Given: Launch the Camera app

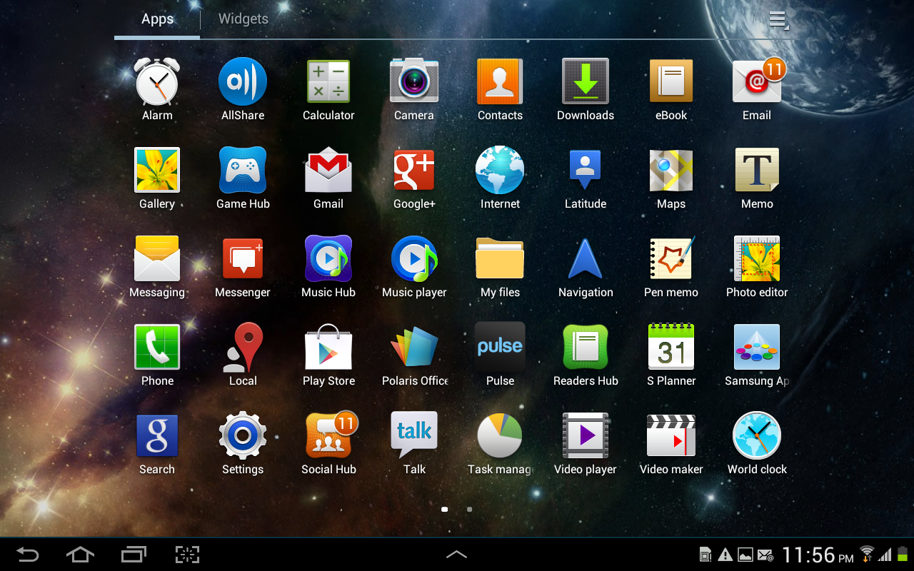Looking at the screenshot, I should (x=414, y=89).
